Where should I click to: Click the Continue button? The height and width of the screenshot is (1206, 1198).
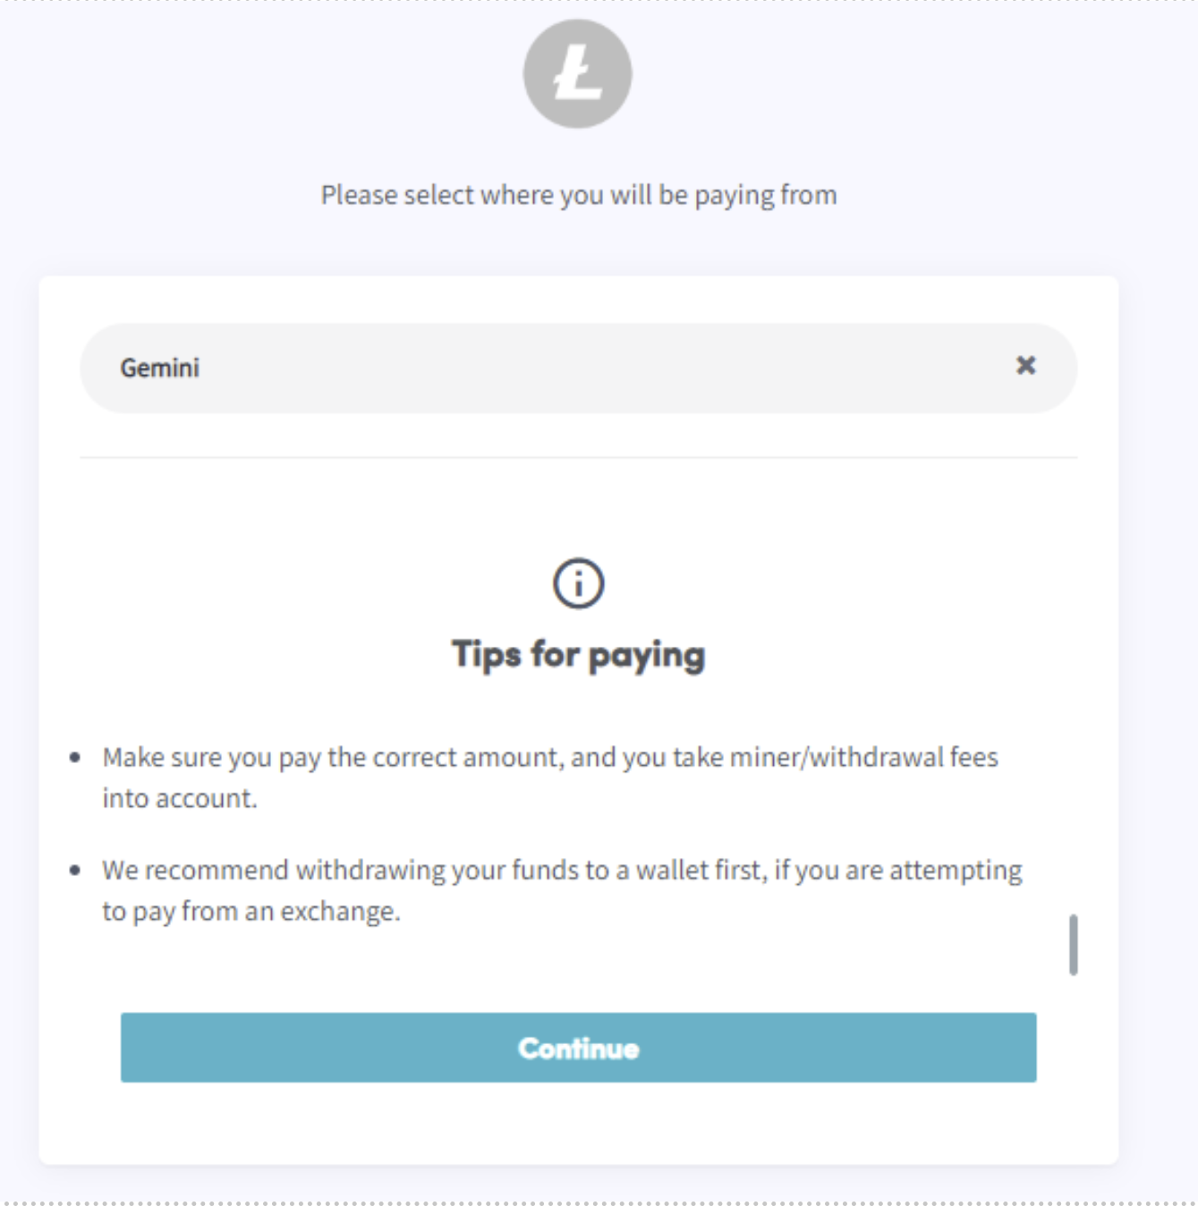click(x=579, y=1048)
